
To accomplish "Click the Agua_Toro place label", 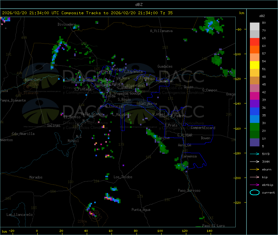I will (33, 80).
